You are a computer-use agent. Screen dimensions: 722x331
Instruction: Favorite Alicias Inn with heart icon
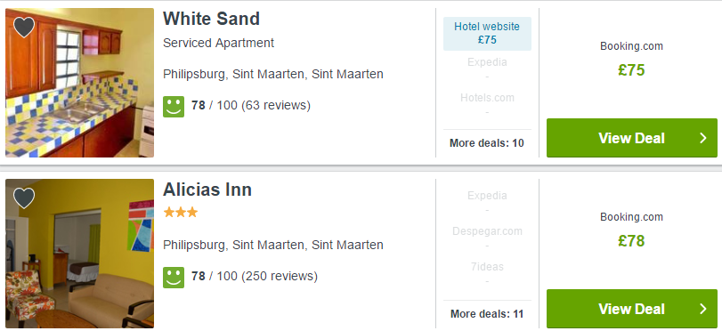tap(24, 198)
